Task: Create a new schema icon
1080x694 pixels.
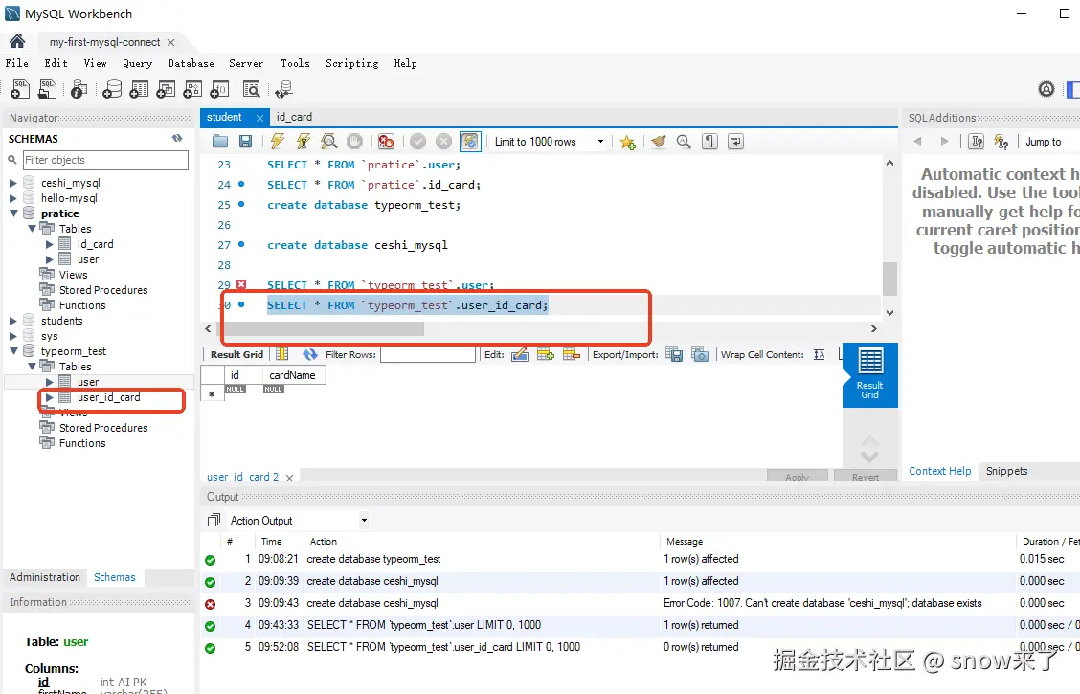Action: (x=112, y=89)
